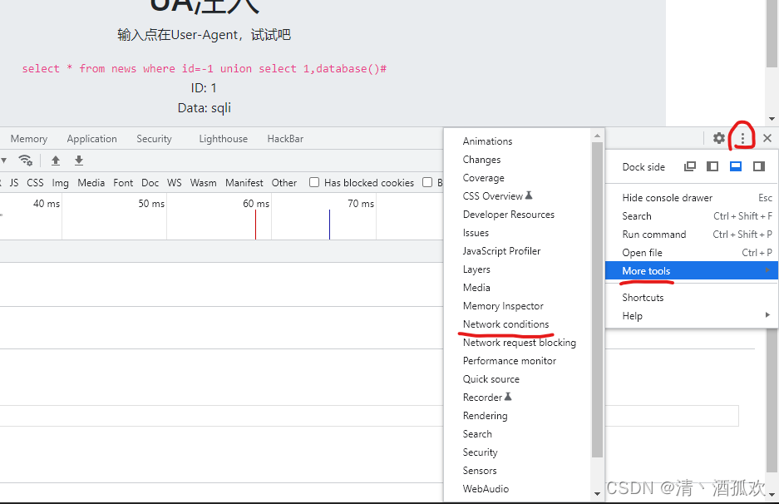Open the small dropdown caret in the network toolbar
This screenshot has width=779, height=504.
click(4, 161)
